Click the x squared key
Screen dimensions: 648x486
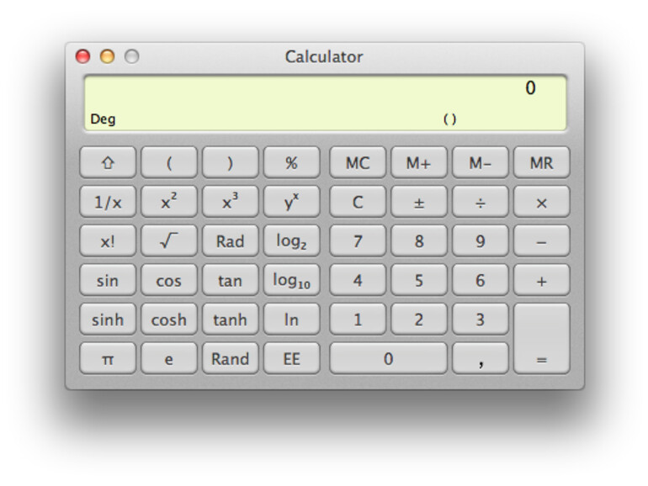coord(168,203)
